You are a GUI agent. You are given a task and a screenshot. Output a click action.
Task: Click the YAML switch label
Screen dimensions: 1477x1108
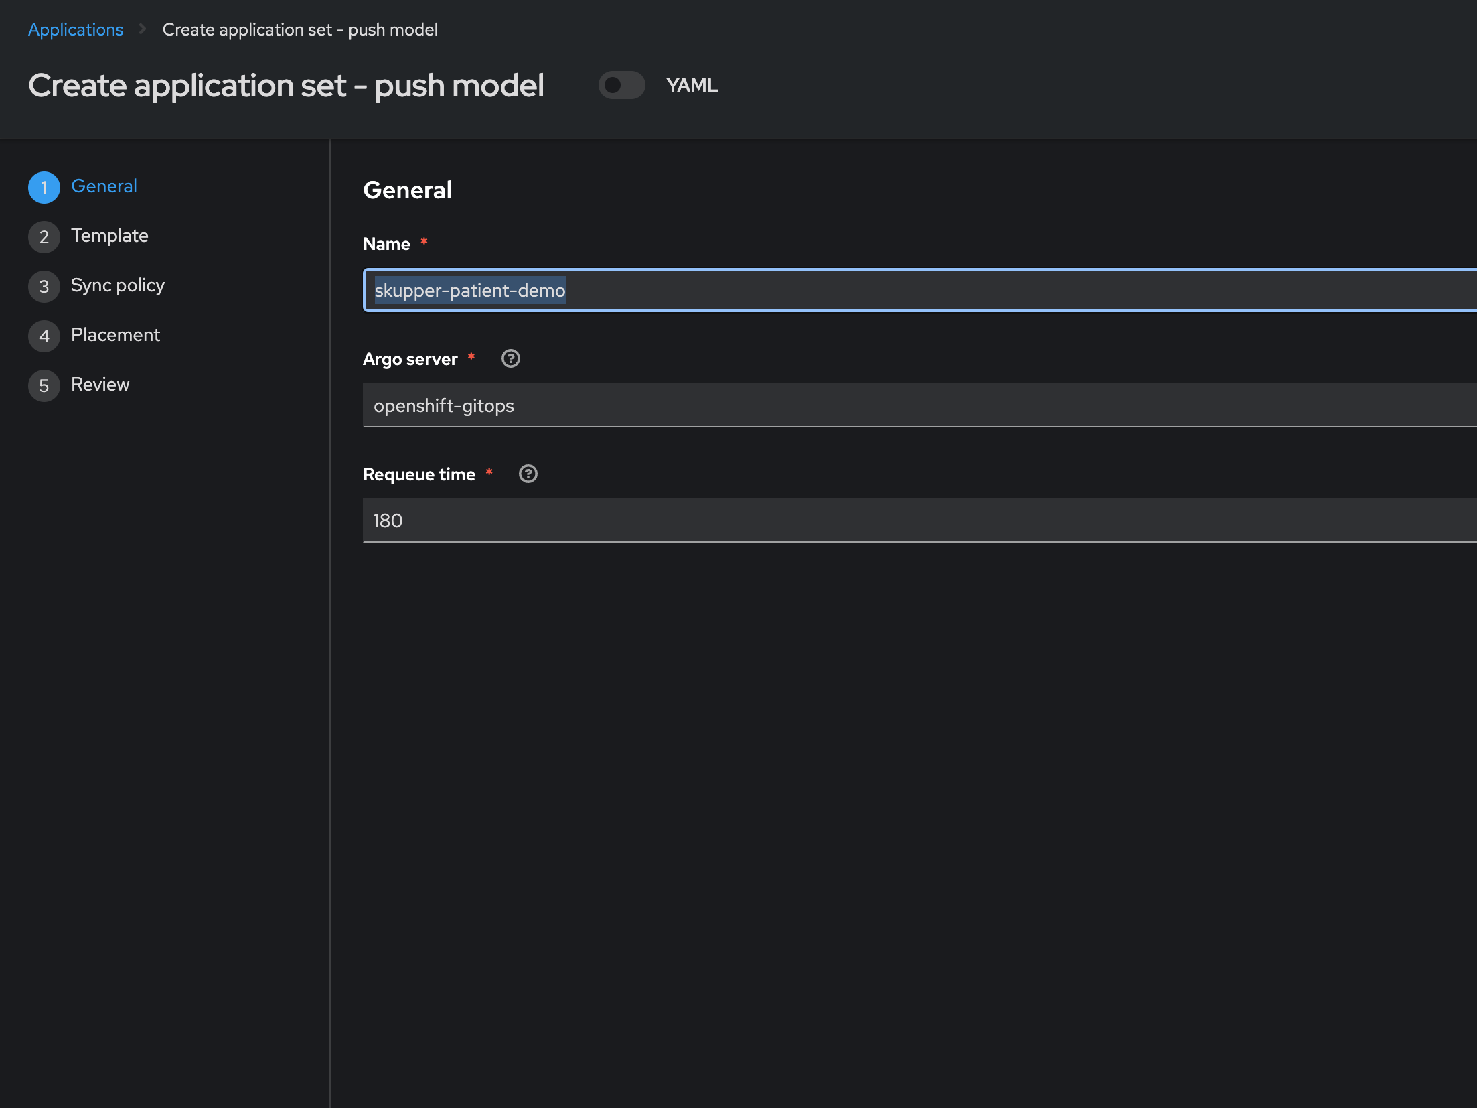[x=692, y=86]
